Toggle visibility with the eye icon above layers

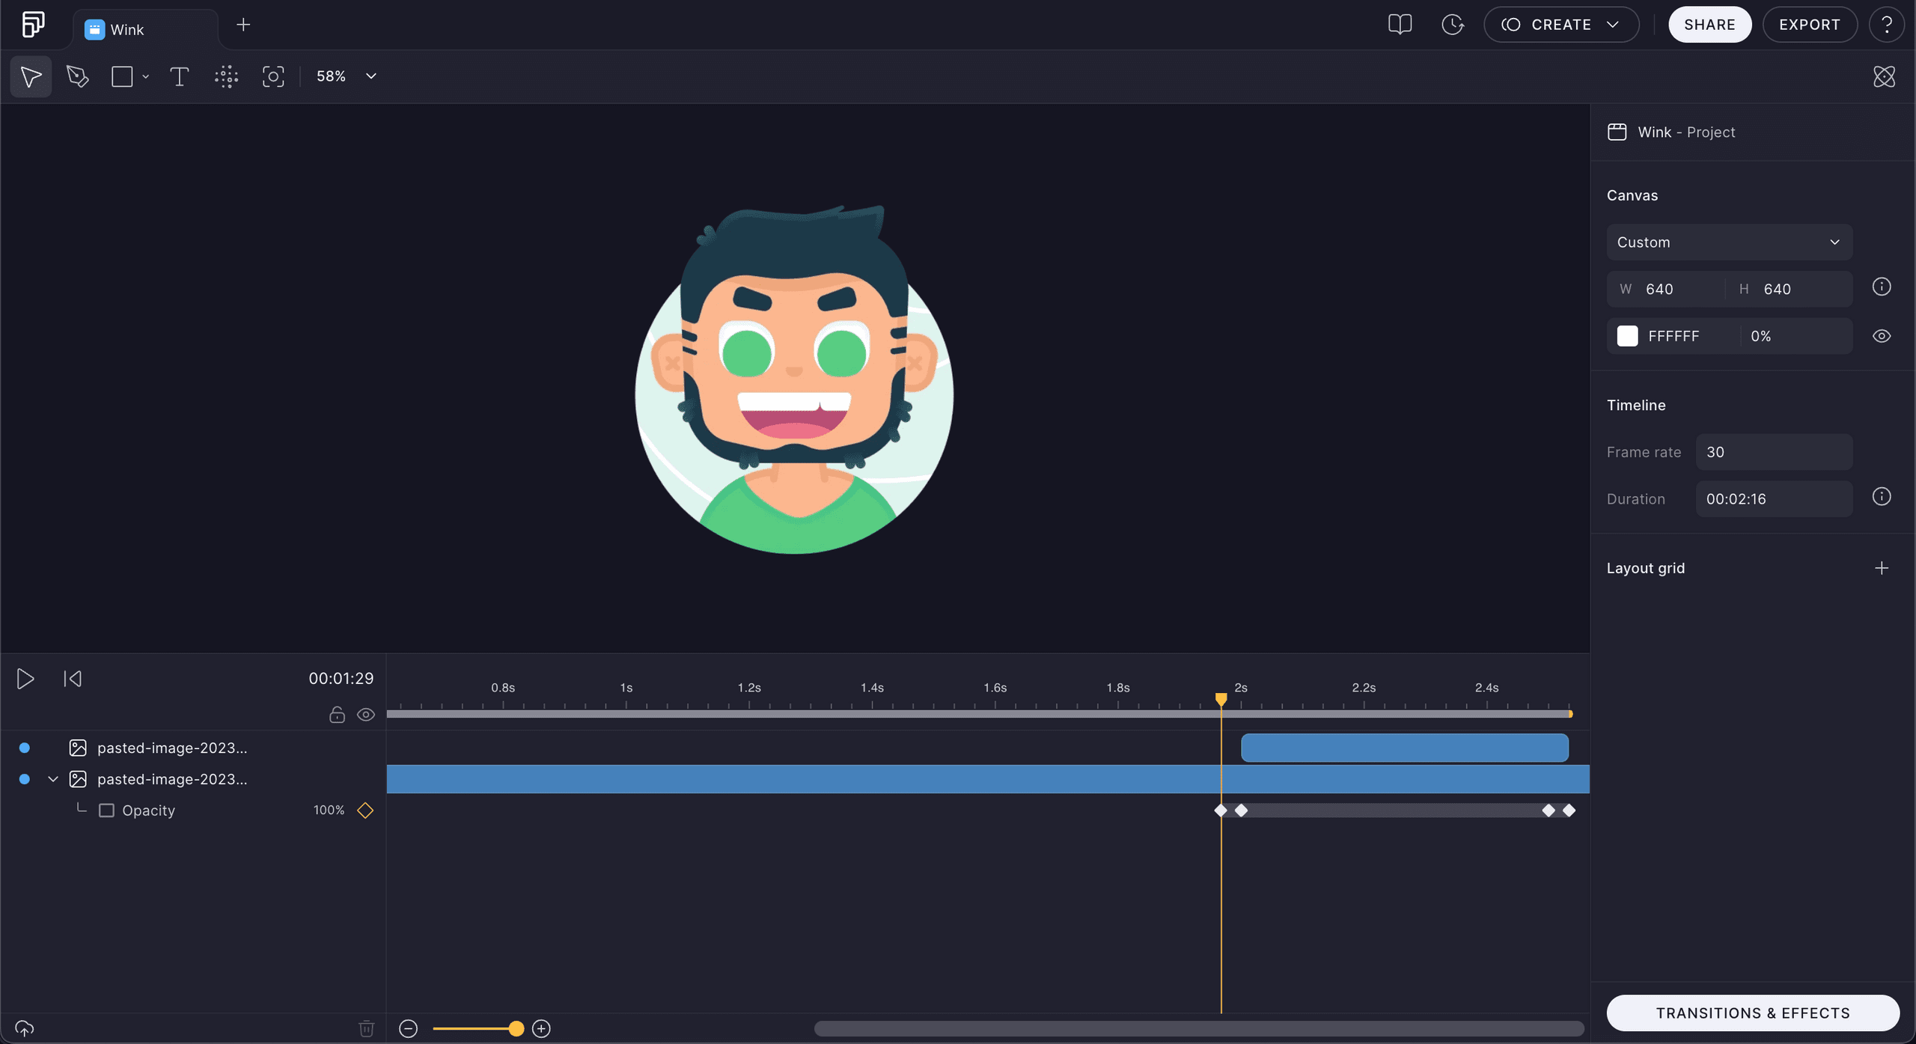point(366,715)
